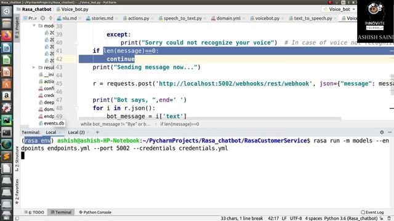Toggle the Terminal tool window button
The width and height of the screenshot is (394, 221).
61,212
